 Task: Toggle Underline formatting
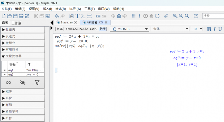pyautogui.click(x=220, y=29)
